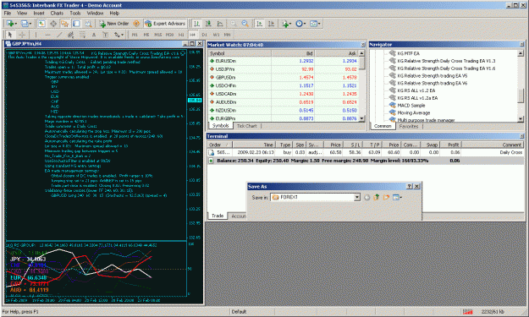Toggle the Chart Shift icon
The image size is (529, 317).
(x=271, y=24)
